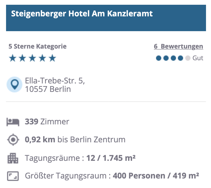The image size is (211, 188).
Task: Click the building icon beside Tagungsräume
Action: [13, 158]
